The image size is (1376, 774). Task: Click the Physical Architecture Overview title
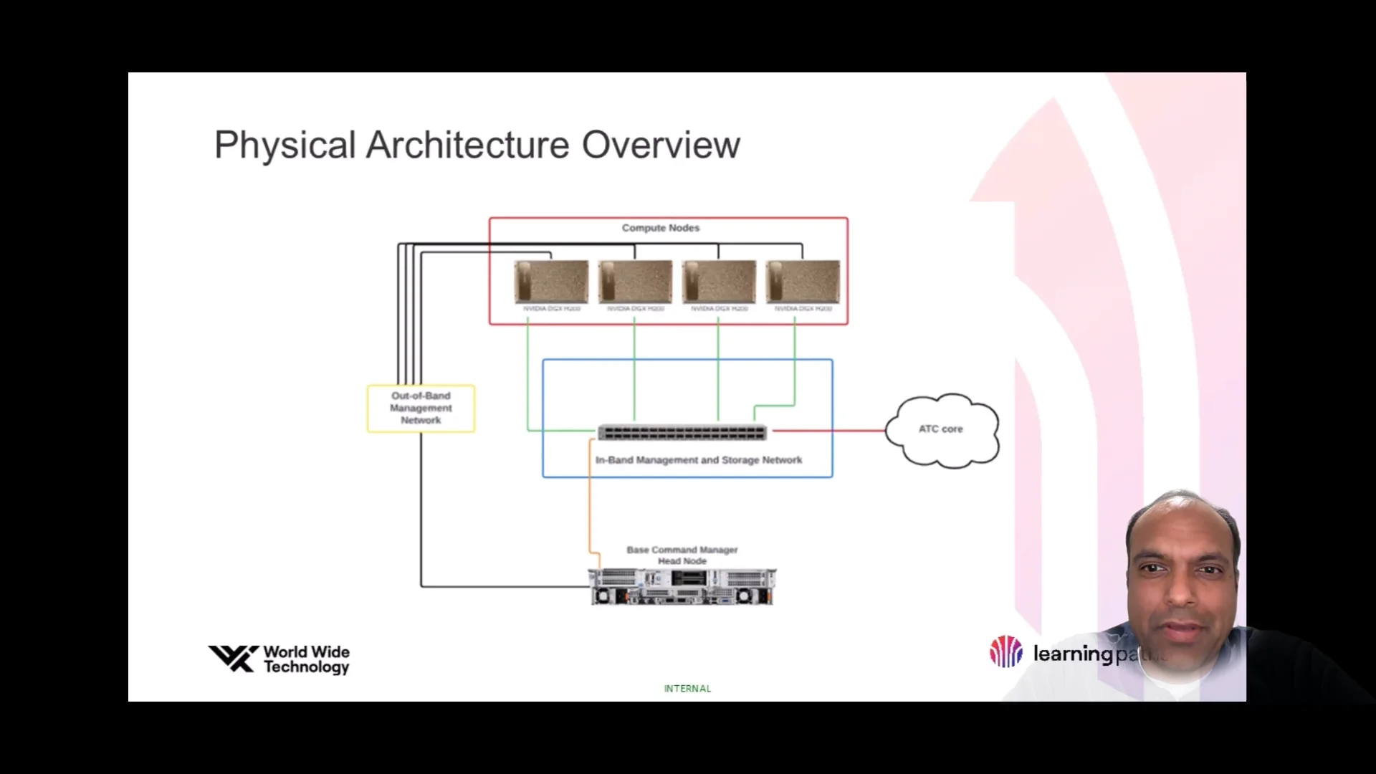click(477, 145)
